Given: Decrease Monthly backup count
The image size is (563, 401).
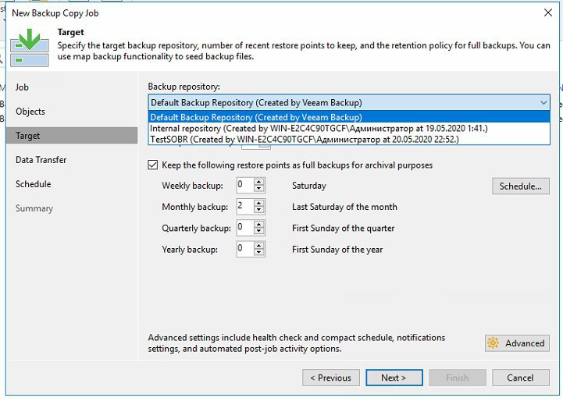Looking at the screenshot, I should [x=259, y=210].
